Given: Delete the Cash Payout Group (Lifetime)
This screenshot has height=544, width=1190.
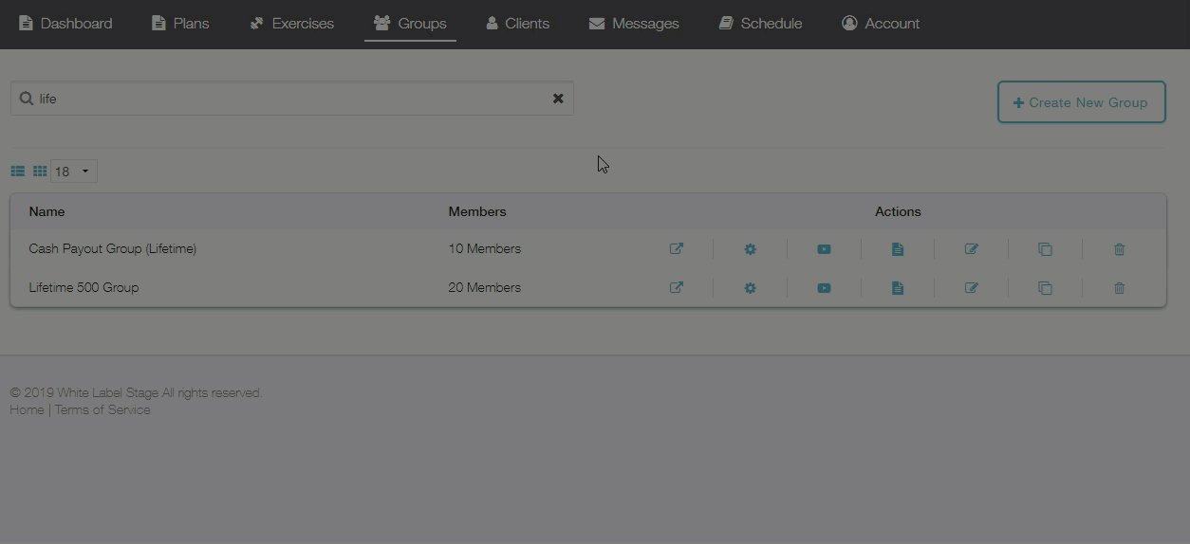Looking at the screenshot, I should pyautogui.click(x=1119, y=249).
